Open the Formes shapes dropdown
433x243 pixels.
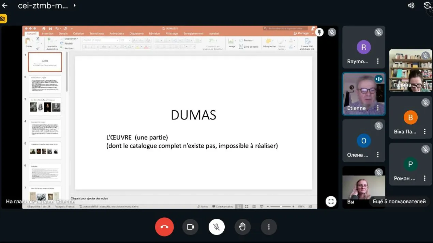pos(246,40)
